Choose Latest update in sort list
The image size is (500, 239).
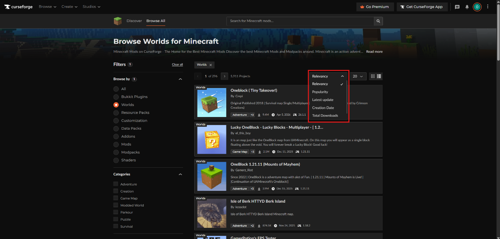(328, 100)
